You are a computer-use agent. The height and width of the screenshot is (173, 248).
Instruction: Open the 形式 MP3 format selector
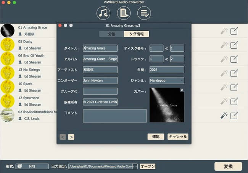(x=32, y=167)
